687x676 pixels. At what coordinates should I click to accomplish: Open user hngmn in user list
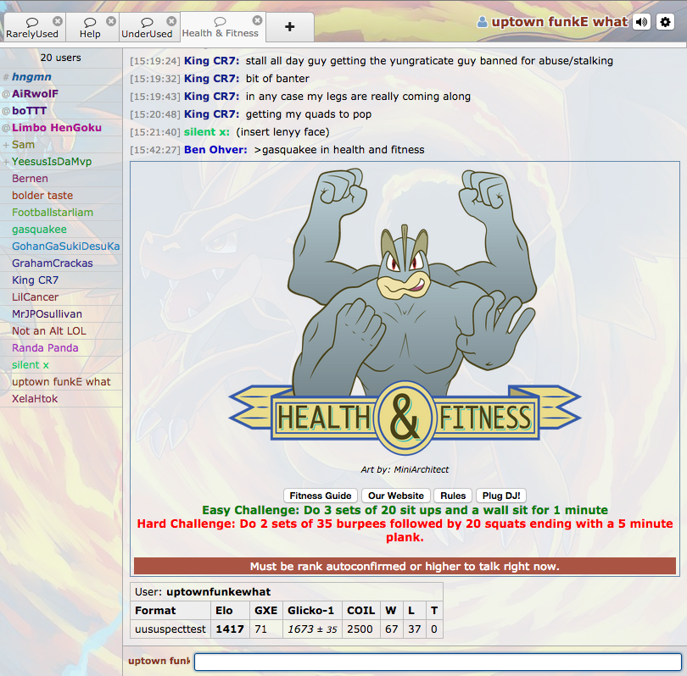[x=61, y=77]
